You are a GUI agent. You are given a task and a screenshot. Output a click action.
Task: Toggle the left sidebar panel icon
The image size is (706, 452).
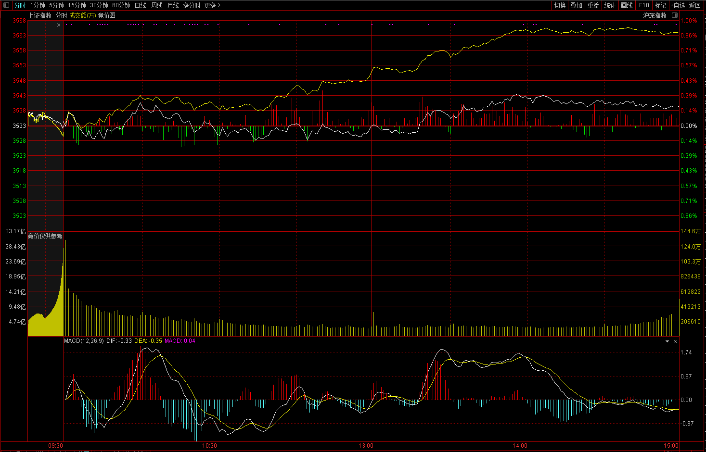tap(6, 5)
